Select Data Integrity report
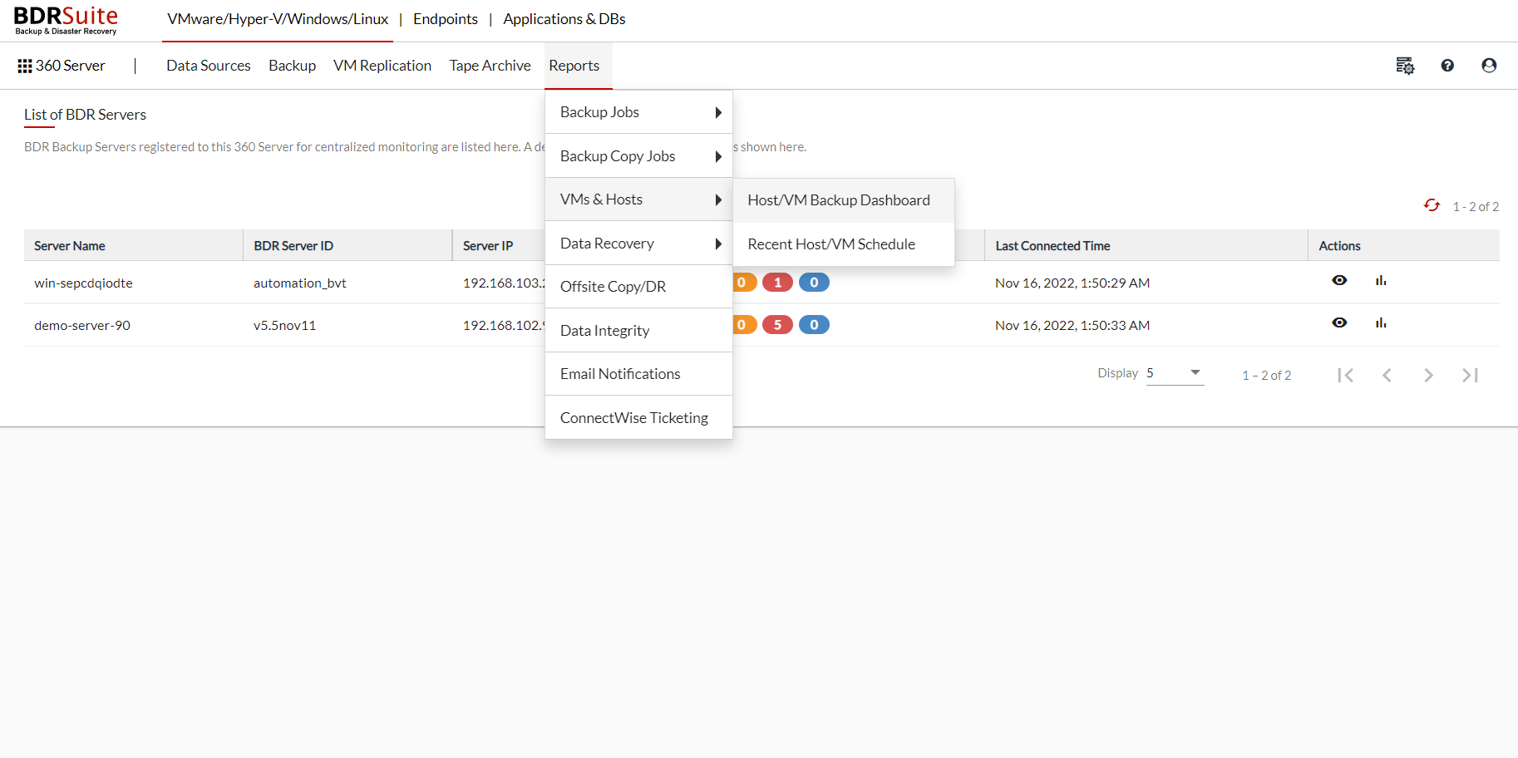Screen dimensions: 1518x758 pos(638,331)
